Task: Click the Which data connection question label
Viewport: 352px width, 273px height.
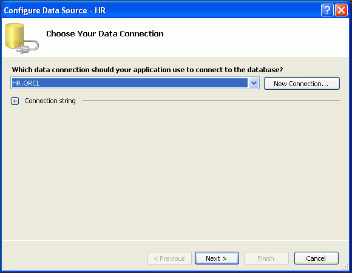Action: click(147, 70)
